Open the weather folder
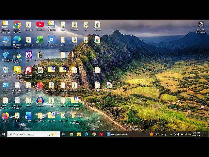The width and height of the screenshot is (209, 157). pyautogui.click(x=74, y=26)
